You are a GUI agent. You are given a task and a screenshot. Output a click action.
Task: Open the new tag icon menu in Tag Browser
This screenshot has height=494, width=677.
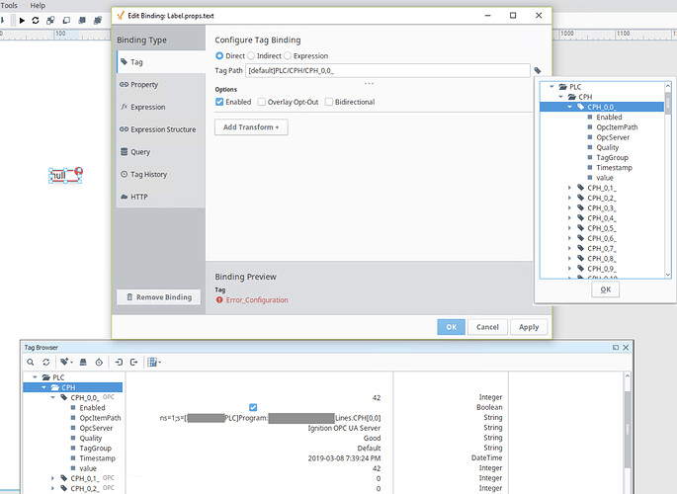66,362
